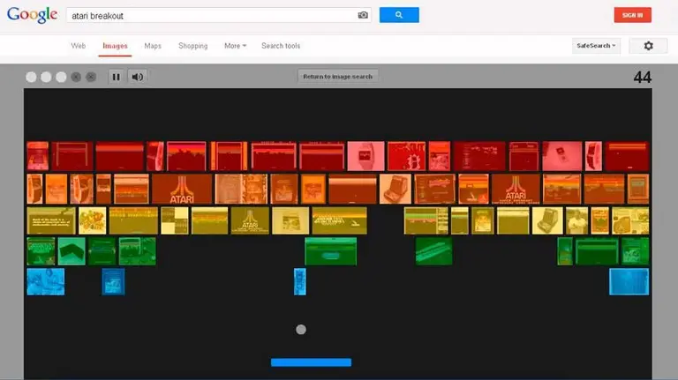Click the blue paddle
The height and width of the screenshot is (380, 678).
point(311,362)
